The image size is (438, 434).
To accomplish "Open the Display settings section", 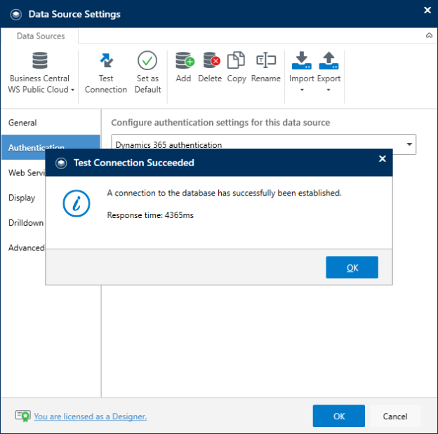I will (23, 198).
